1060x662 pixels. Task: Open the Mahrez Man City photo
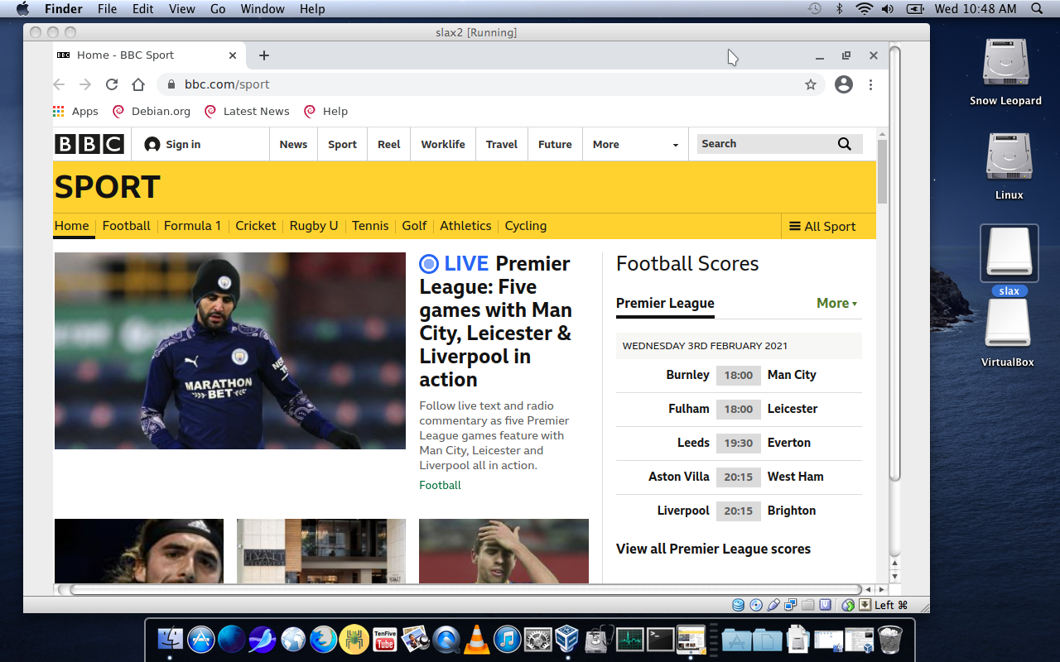230,351
